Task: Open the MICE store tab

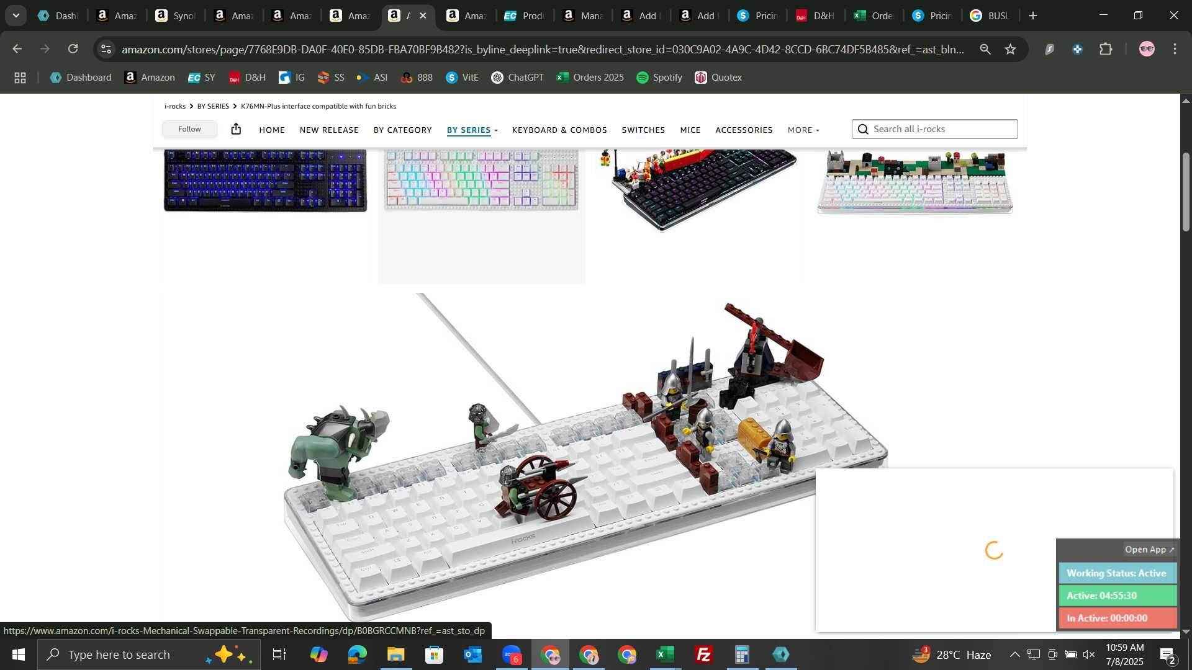Action: [690, 130]
